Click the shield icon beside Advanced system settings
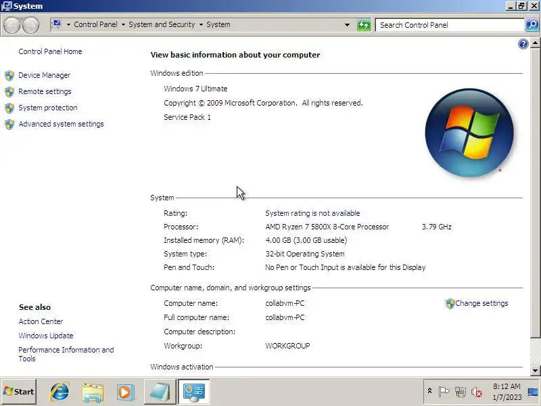Screen dimensions: 541x406 click(x=9, y=124)
